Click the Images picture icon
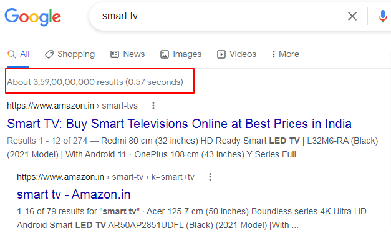 pos(165,54)
